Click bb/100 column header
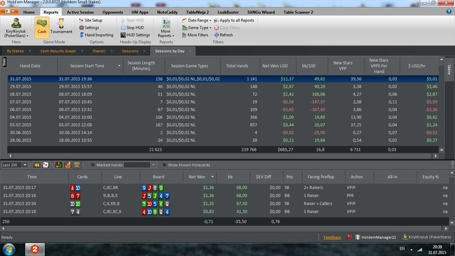The image size is (455, 256). [x=309, y=66]
